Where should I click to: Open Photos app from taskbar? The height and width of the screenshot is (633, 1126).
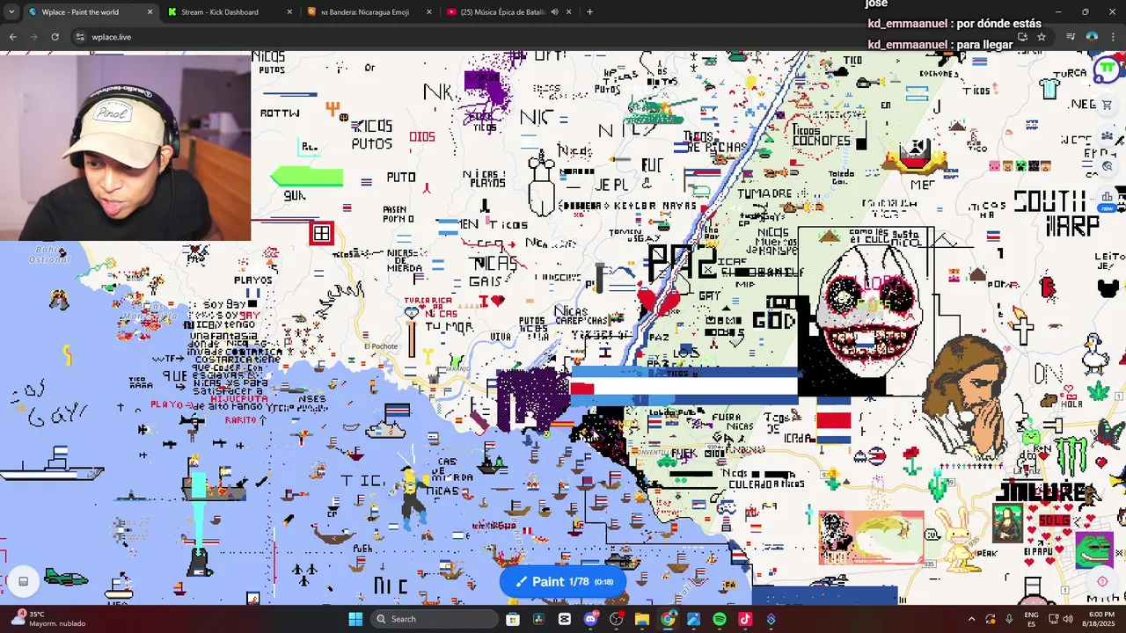(x=694, y=619)
